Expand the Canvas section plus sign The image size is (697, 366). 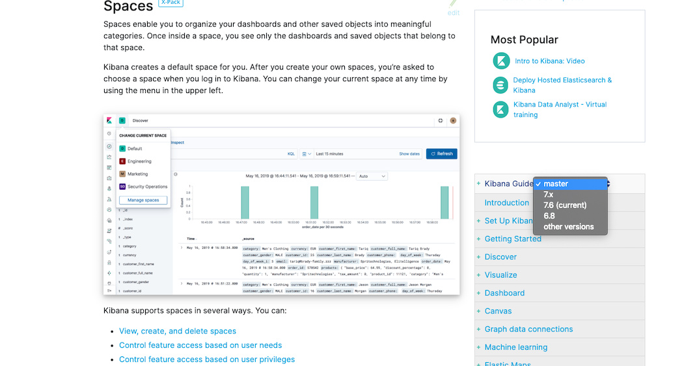pos(479,311)
